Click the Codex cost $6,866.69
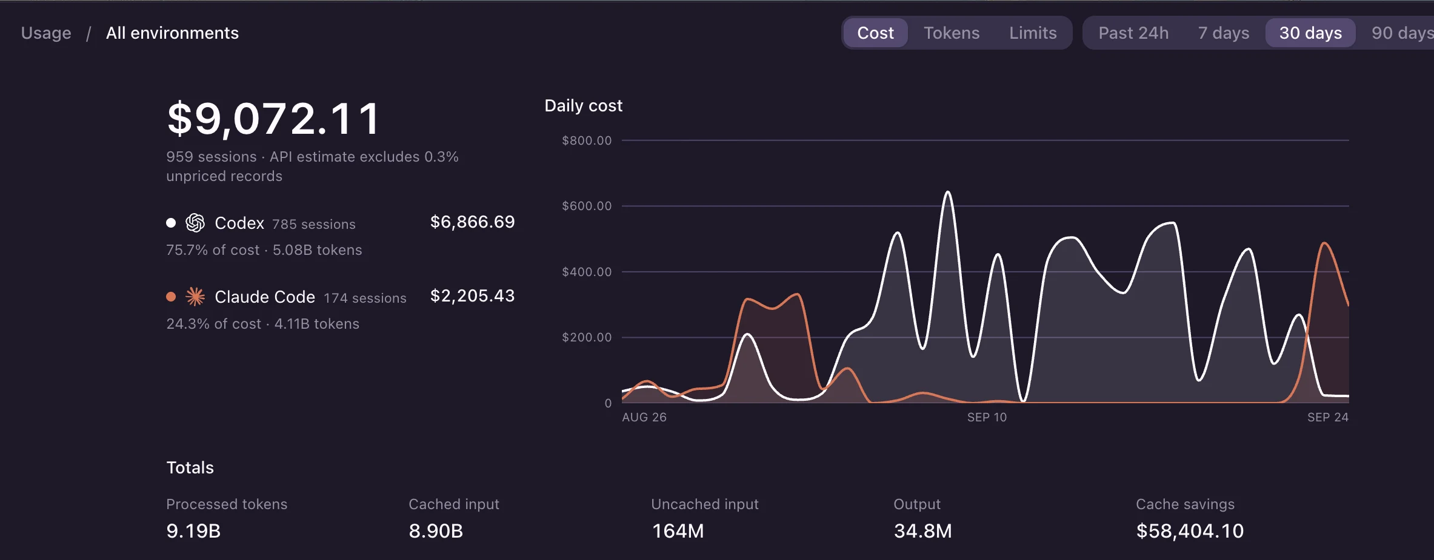 [472, 222]
